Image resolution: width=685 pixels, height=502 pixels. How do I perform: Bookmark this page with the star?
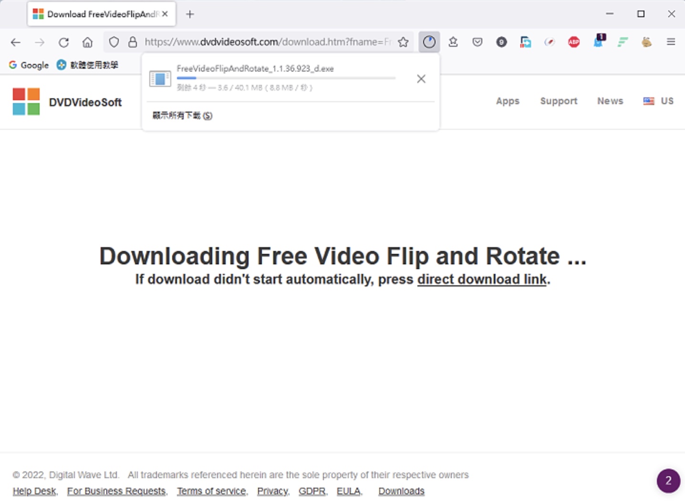[403, 42]
